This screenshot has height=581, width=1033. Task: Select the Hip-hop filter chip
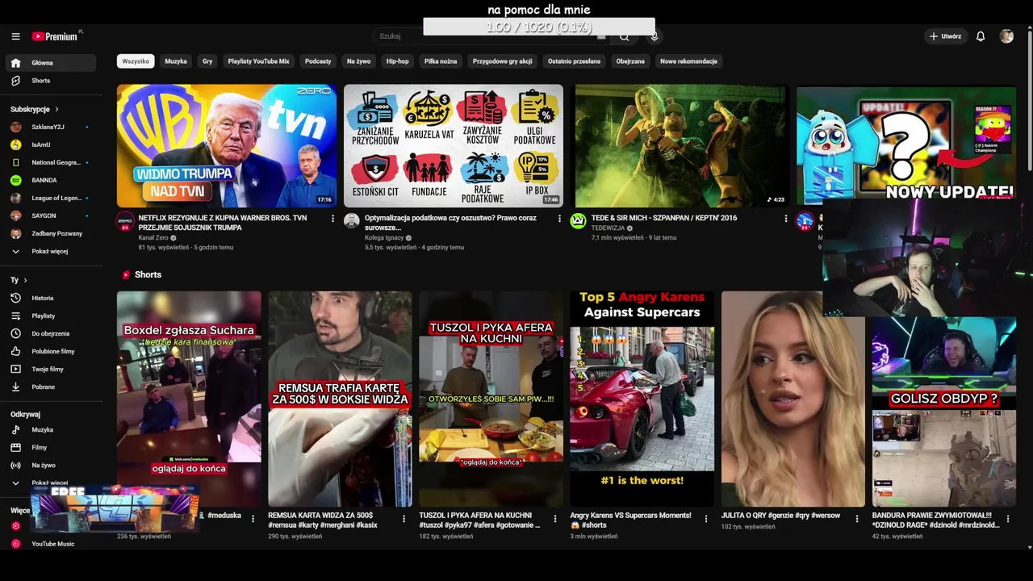[397, 61]
